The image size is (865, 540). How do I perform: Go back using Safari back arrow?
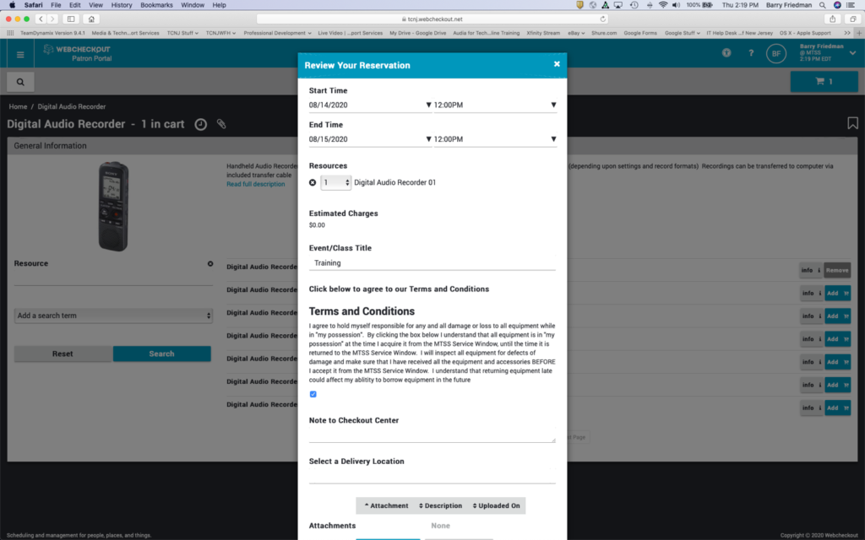tap(41, 19)
